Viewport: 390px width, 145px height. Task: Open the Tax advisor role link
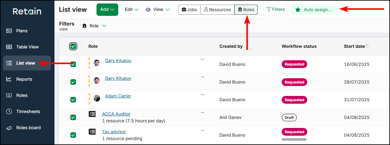coord(114,132)
